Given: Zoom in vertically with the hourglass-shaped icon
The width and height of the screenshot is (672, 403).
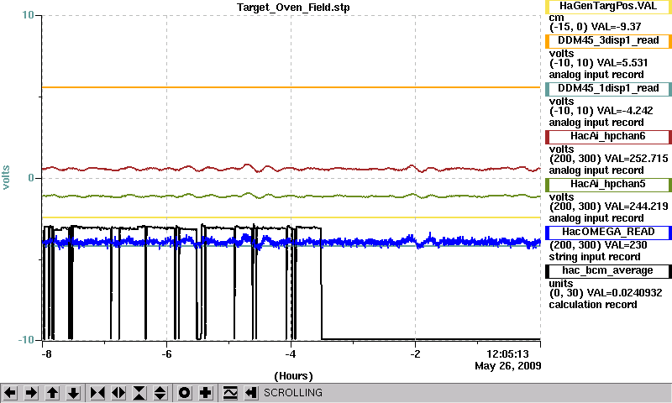Looking at the screenshot, I should (x=139, y=393).
